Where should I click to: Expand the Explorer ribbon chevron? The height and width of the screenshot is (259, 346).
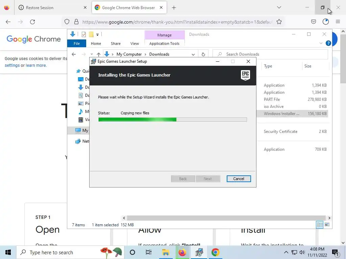(x=321, y=43)
